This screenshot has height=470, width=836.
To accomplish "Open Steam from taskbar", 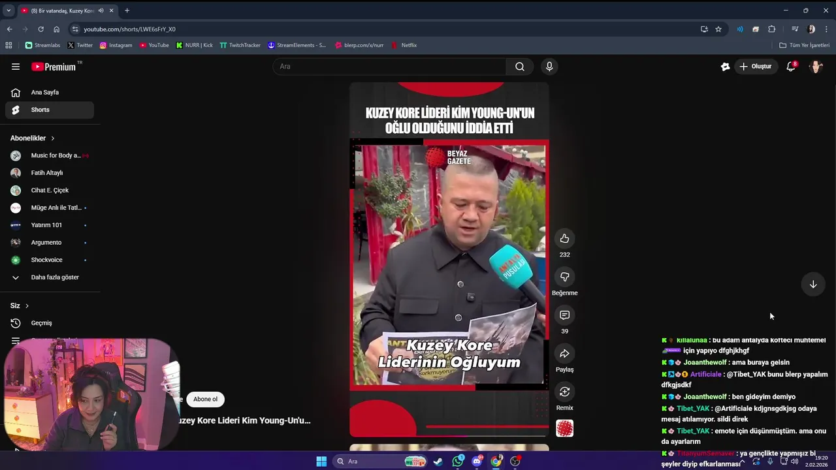I will click(438, 462).
